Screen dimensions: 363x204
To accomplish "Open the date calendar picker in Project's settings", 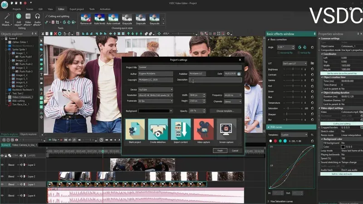I will click(239, 73).
